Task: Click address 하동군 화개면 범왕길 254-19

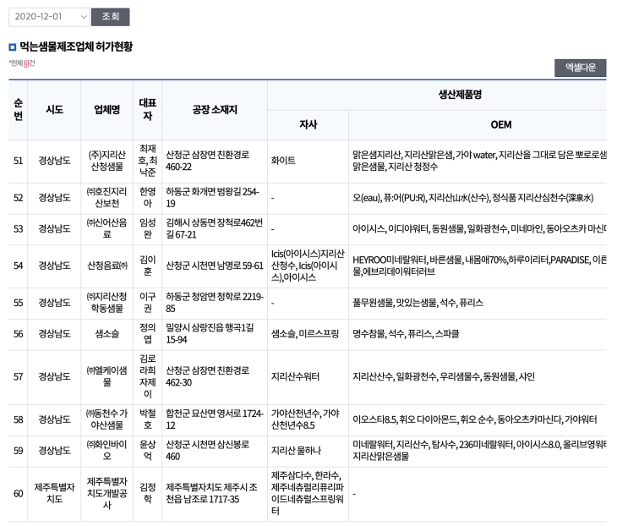Action: pos(212,198)
